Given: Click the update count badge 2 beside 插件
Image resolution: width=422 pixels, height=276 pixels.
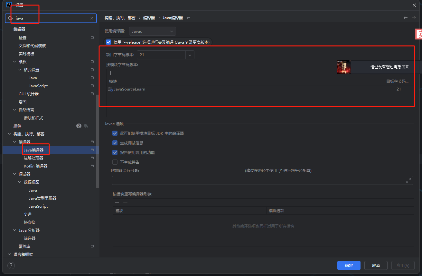Looking at the screenshot, I should click(79, 126).
